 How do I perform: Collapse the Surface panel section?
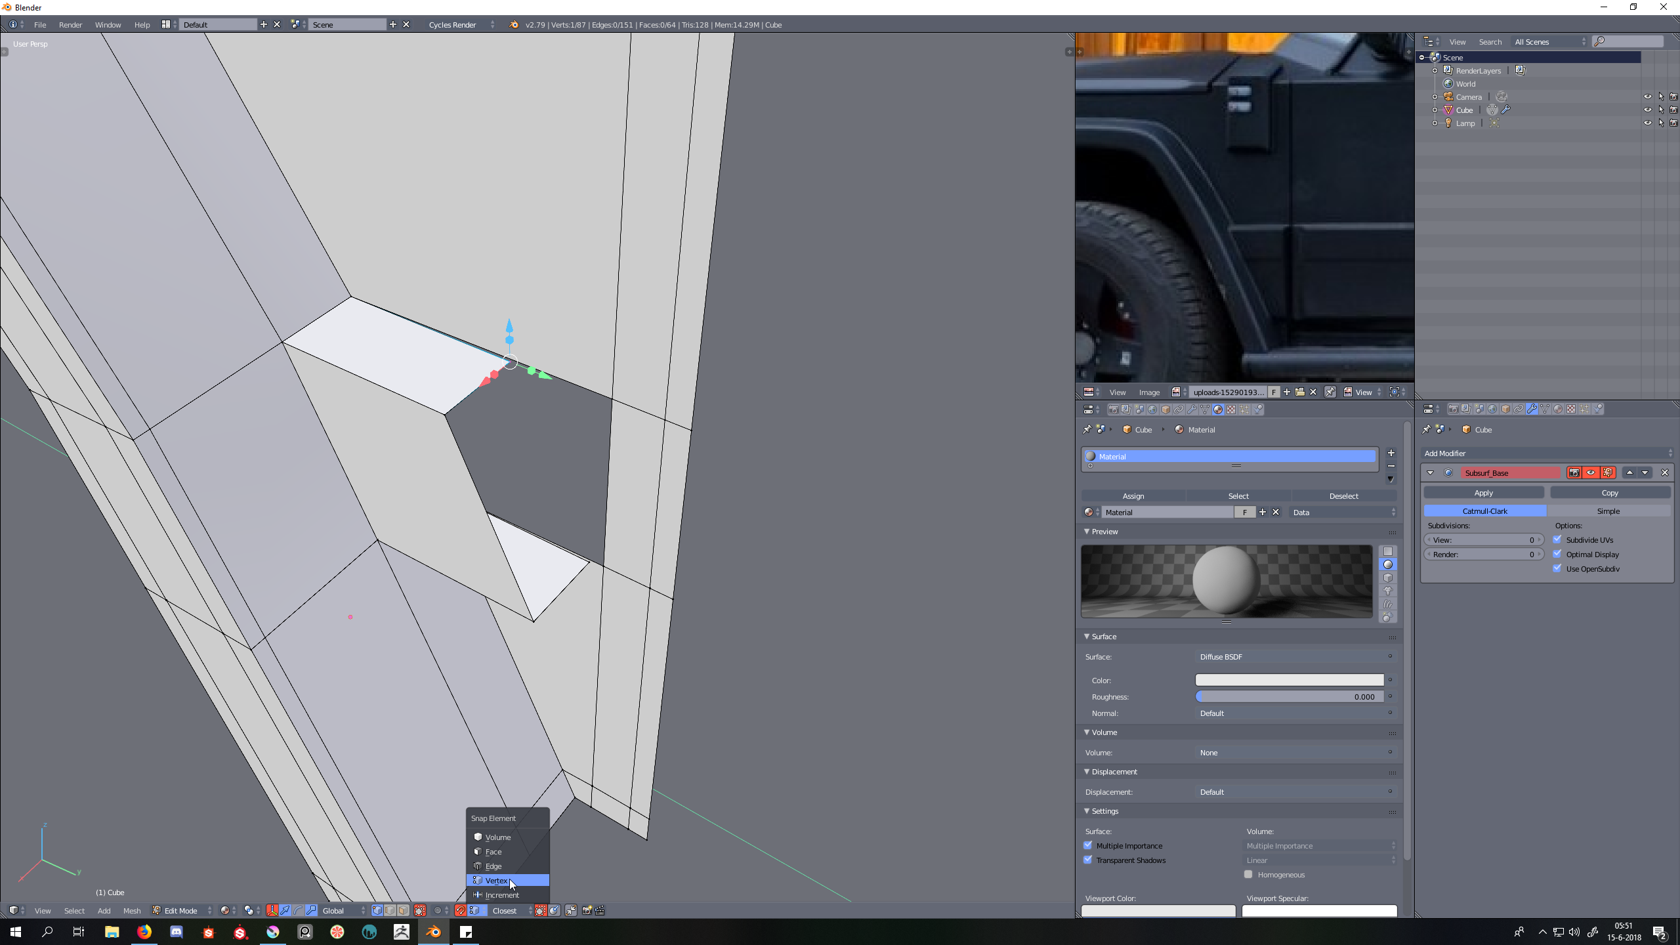pyautogui.click(x=1103, y=637)
